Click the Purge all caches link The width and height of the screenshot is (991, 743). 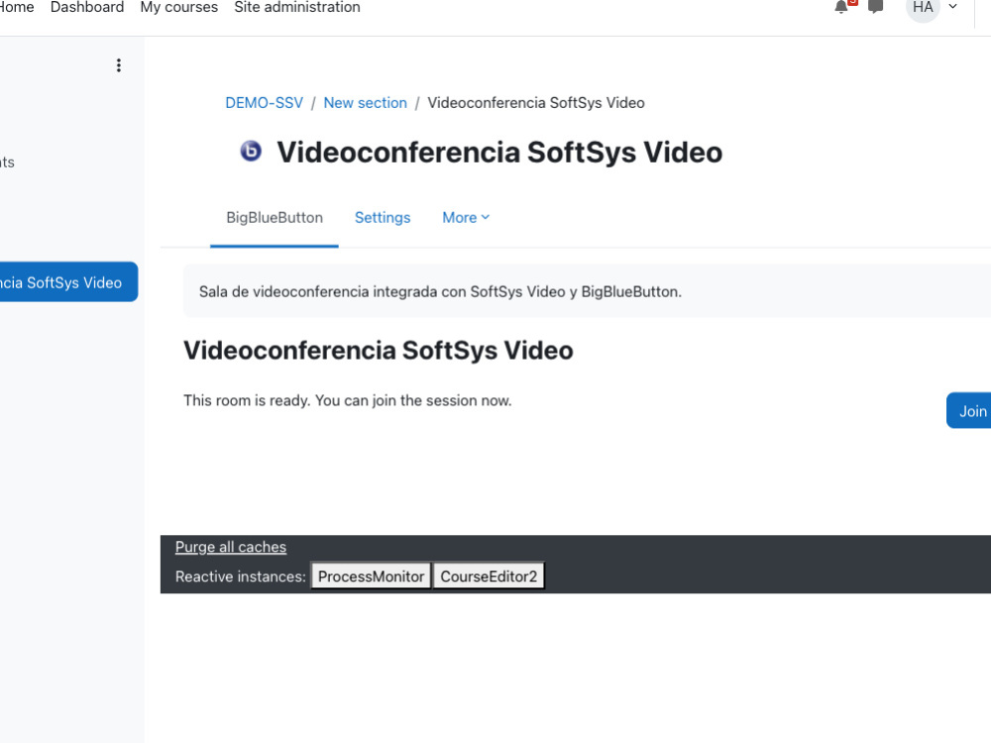231,547
